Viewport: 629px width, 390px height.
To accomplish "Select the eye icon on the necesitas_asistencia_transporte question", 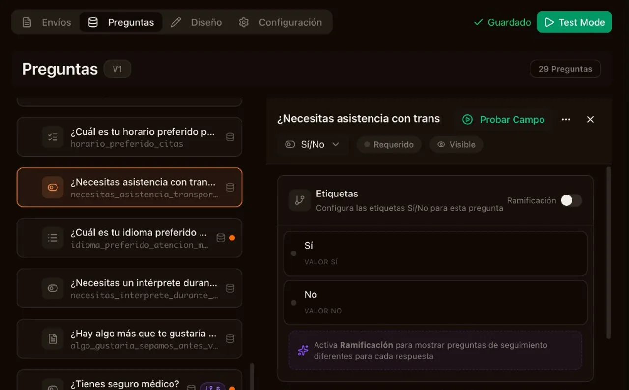I will coord(53,187).
